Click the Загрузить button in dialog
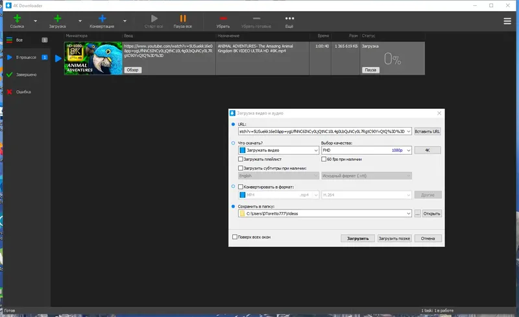This screenshot has height=317, width=519. 357,239
